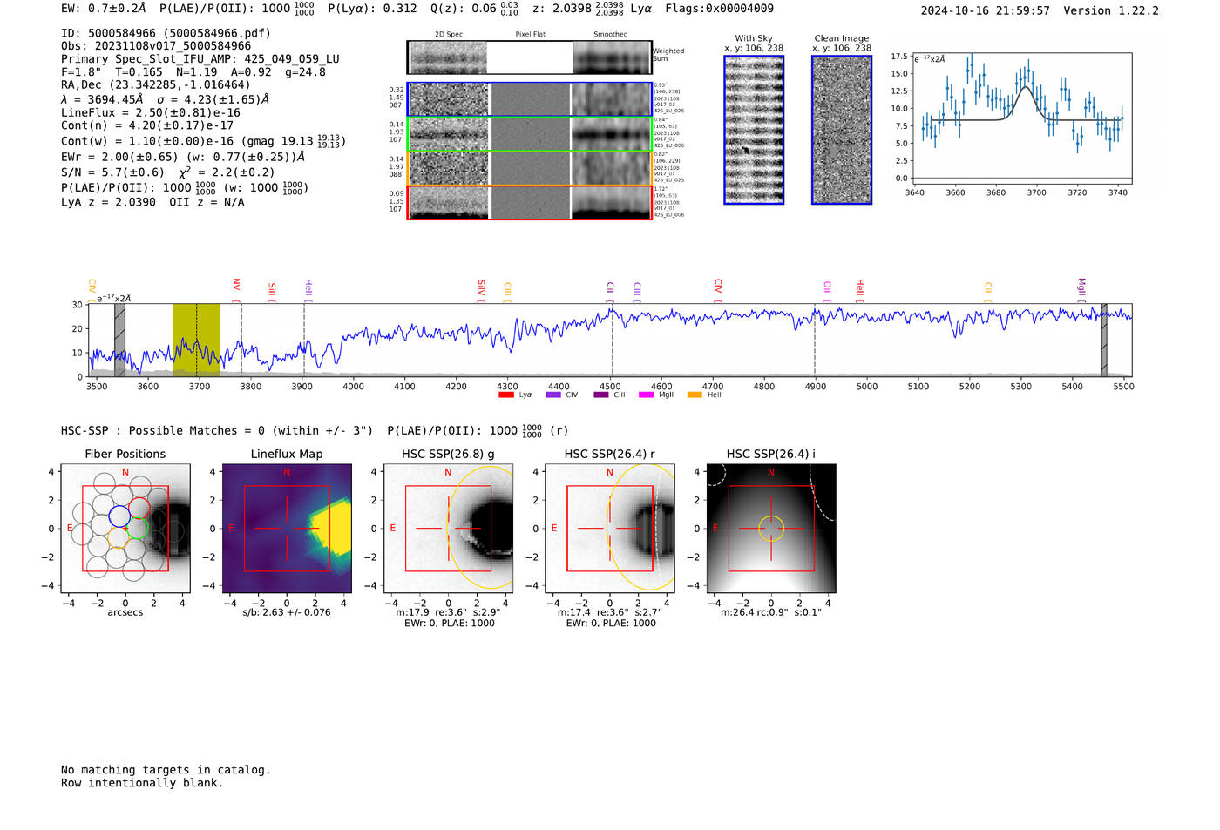Click the orange-bordered fiber 2D spectrum row
Image resolution: width=1220 pixels, height=830 pixels.
[530, 168]
